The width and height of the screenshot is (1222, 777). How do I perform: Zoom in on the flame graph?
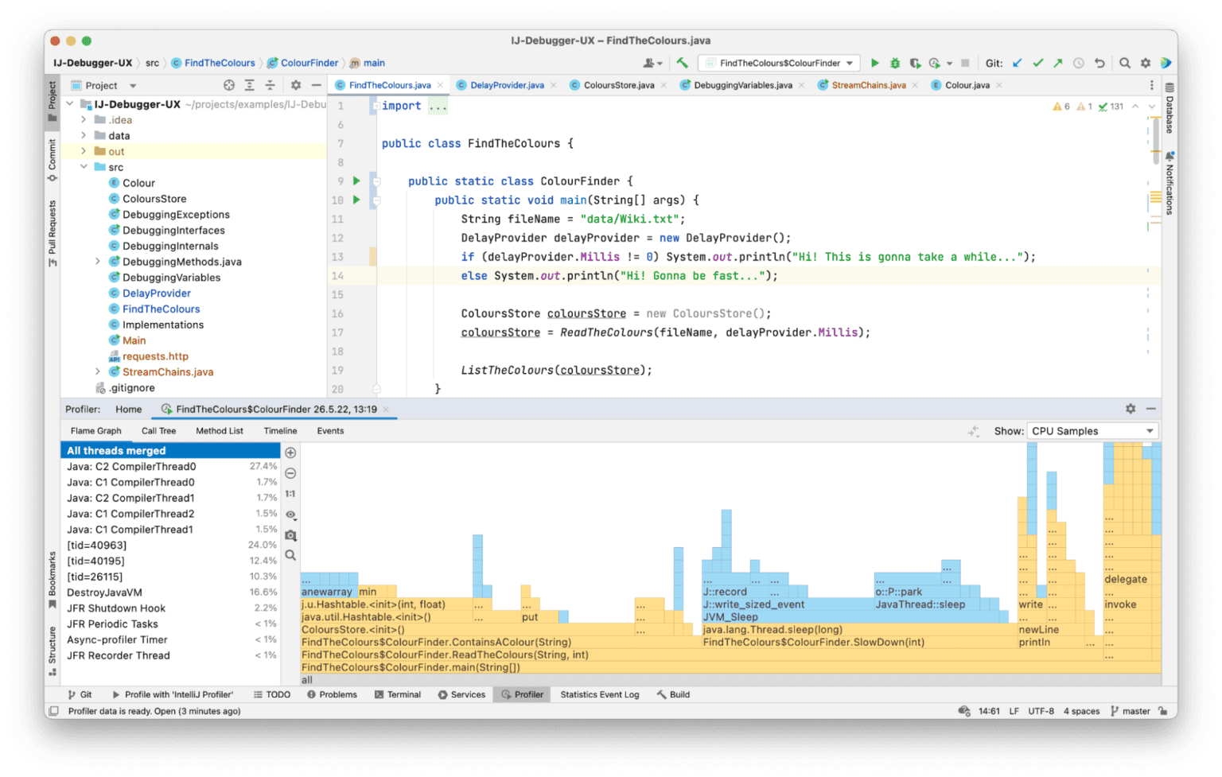[x=290, y=453]
